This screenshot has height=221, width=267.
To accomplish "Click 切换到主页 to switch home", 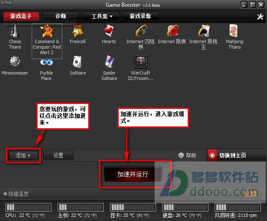I will coord(237,156).
